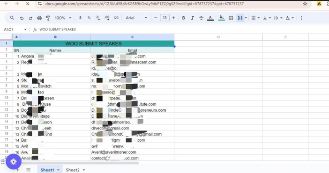
Task: Toggle italic formatting
Action: [192, 18]
